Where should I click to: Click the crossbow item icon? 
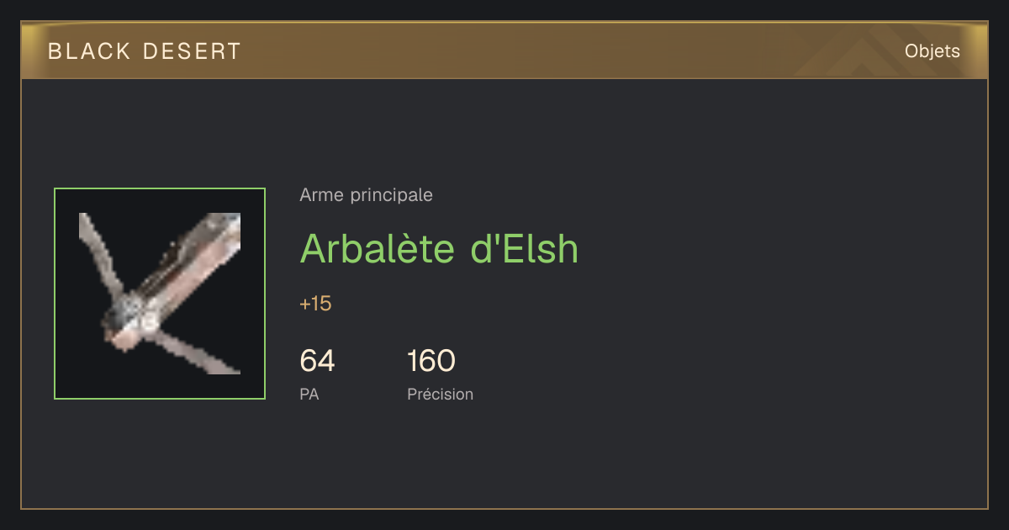(x=160, y=294)
